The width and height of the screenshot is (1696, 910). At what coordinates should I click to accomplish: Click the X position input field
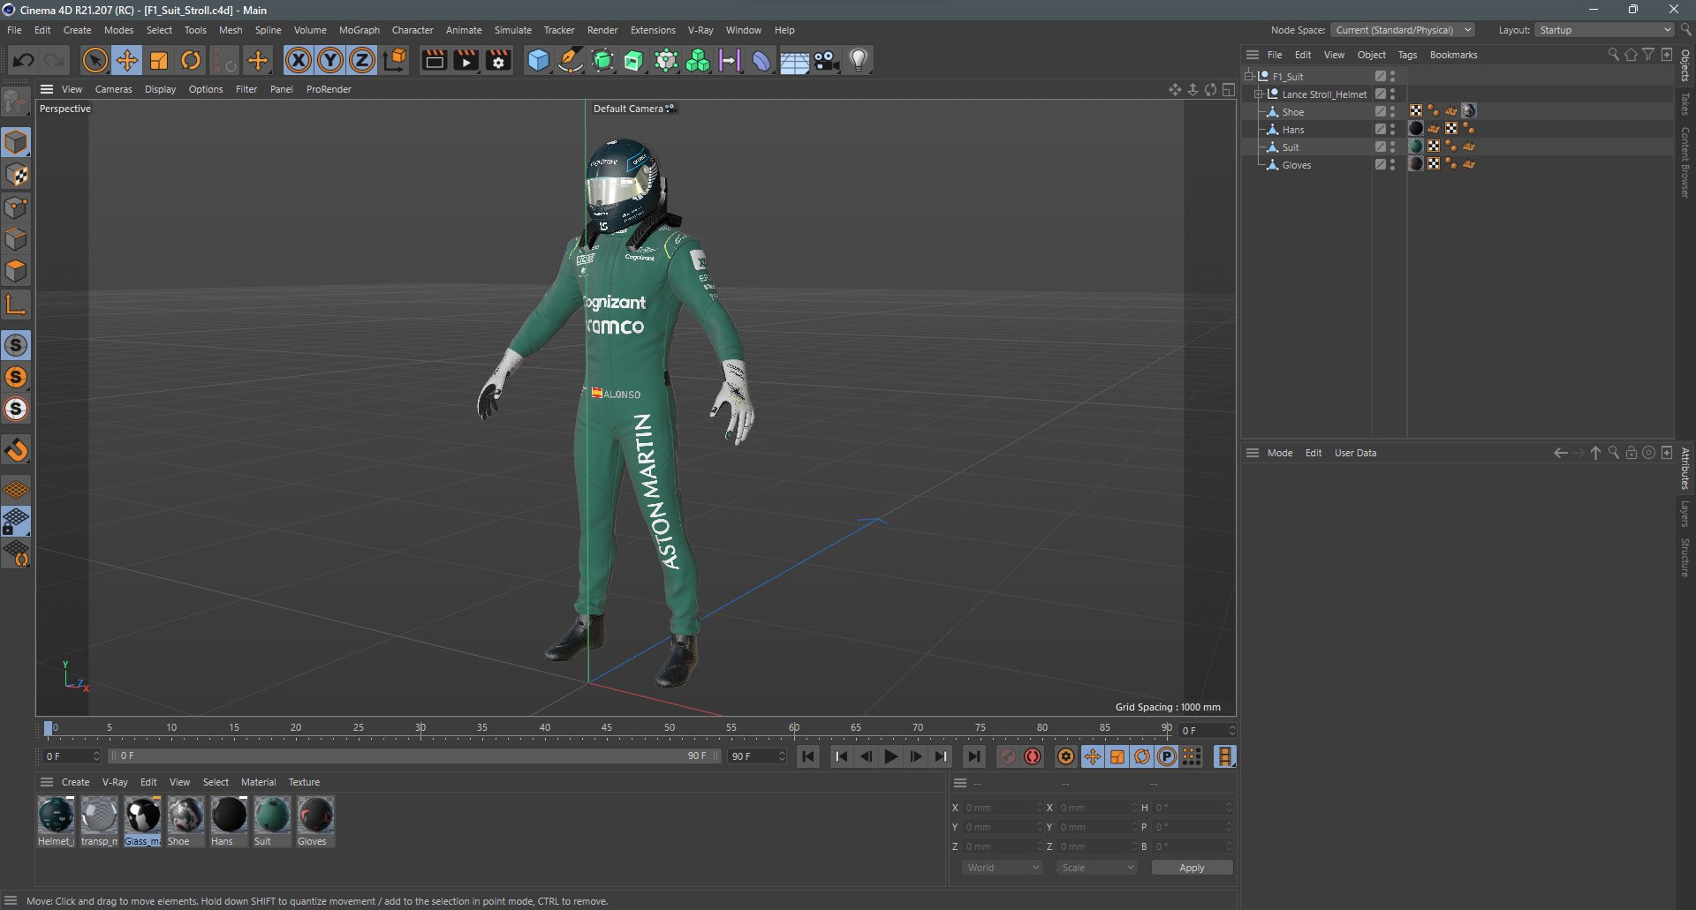(x=1003, y=808)
